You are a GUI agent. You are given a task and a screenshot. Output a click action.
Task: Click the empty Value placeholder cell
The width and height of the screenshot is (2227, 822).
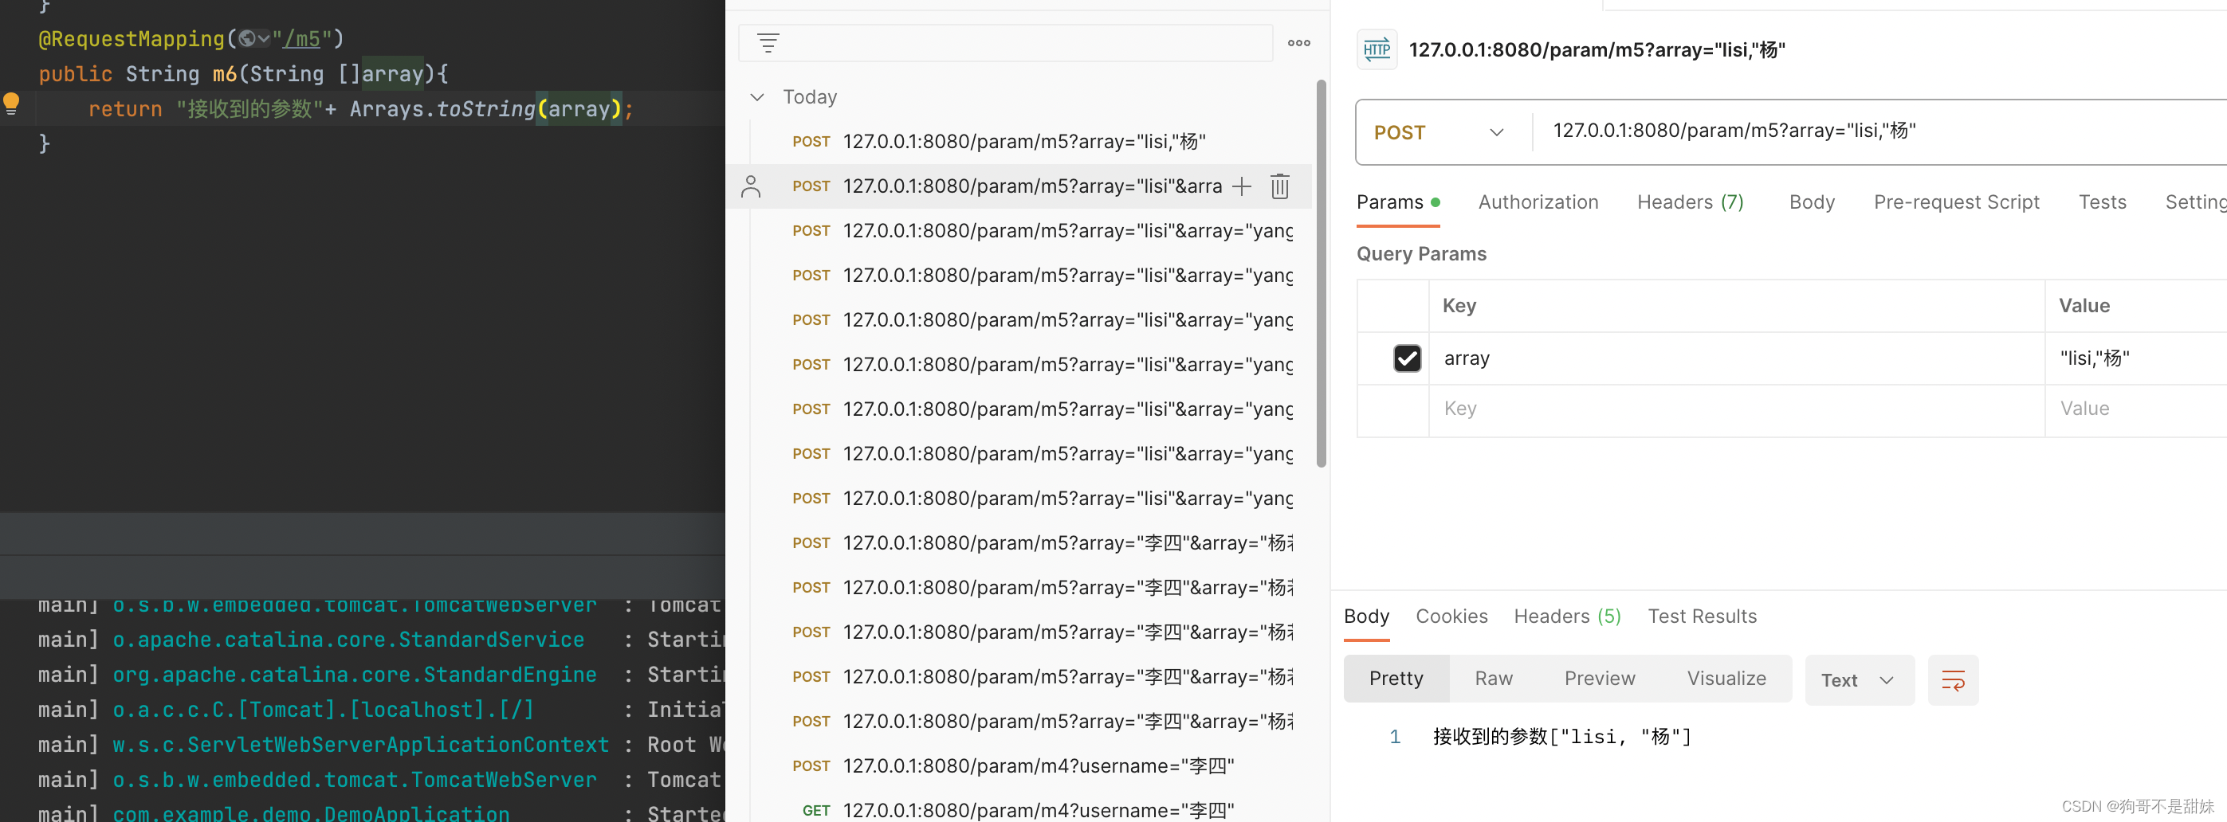2135,409
